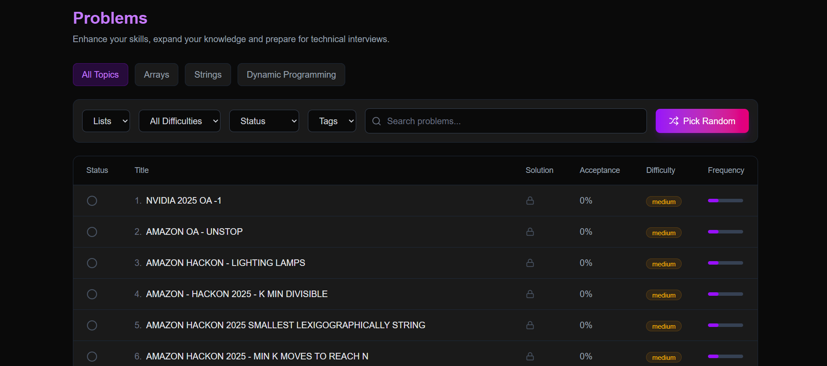Screen dimensions: 827x366
Task: Open SMALLEST LEXIGOGRAPHICALLY STRING problem
Action: pyautogui.click(x=285, y=325)
